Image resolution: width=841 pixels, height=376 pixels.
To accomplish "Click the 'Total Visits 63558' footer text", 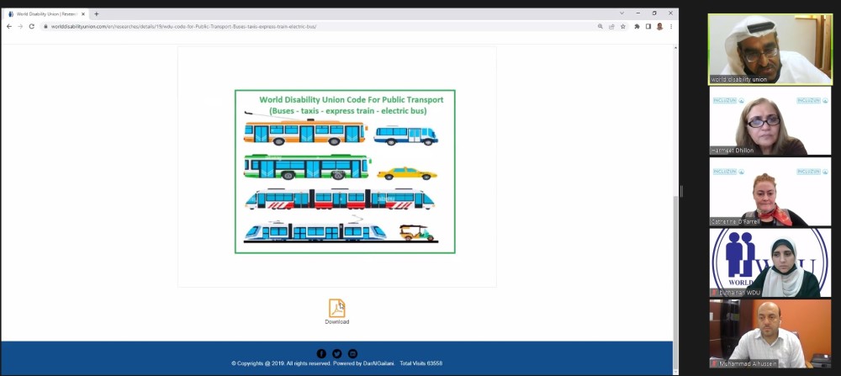I will [421, 363].
